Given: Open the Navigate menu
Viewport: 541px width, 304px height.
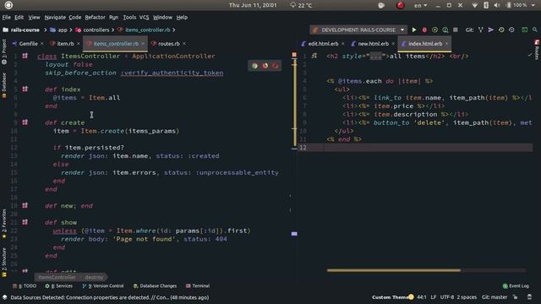Looking at the screenshot, I should (x=55, y=17).
